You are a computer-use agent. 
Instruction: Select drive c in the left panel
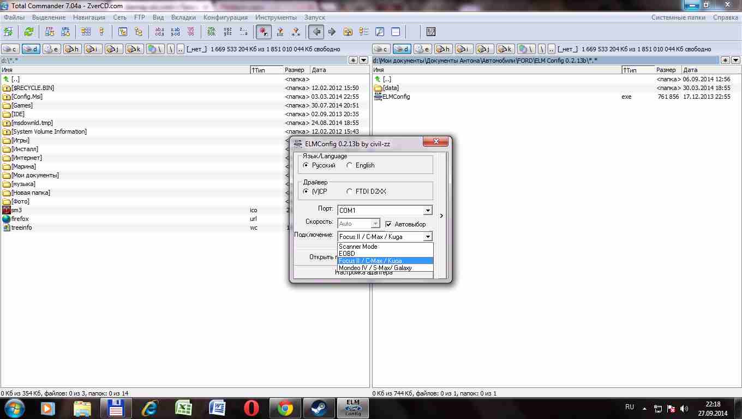pos(10,49)
